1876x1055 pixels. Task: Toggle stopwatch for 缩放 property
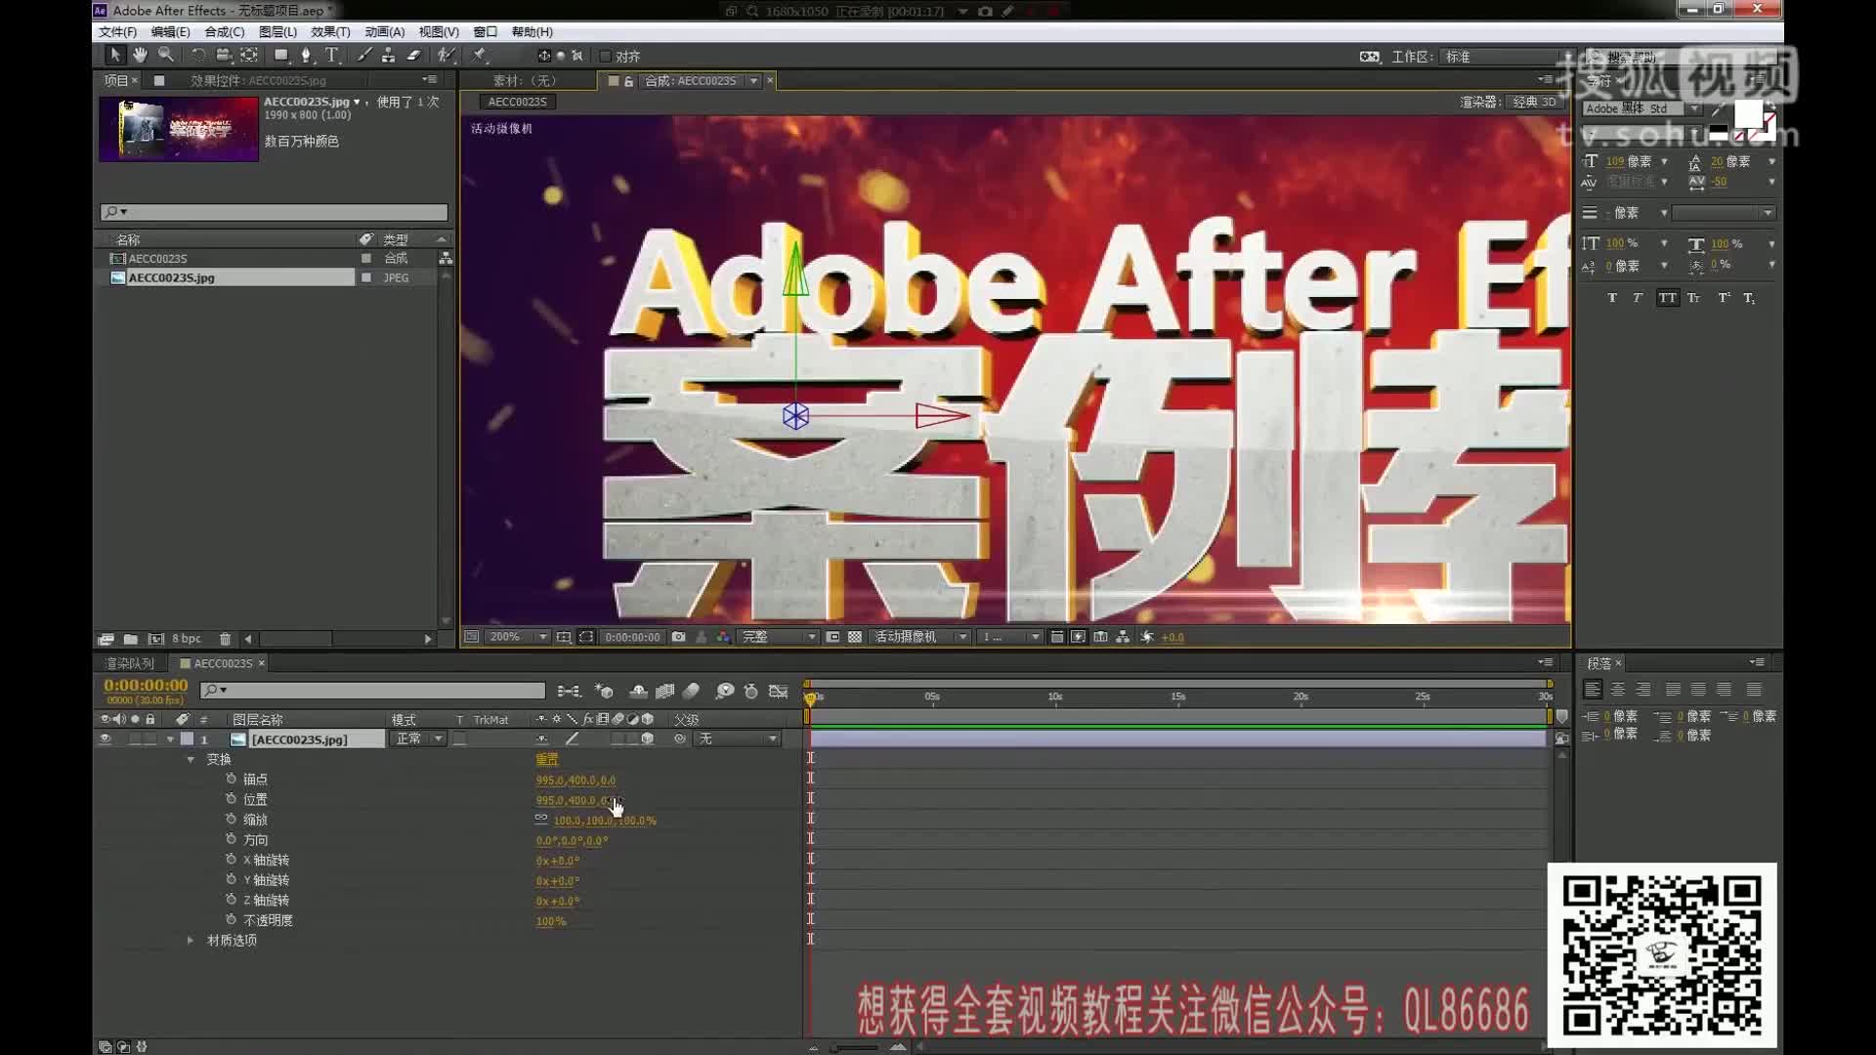pyautogui.click(x=232, y=819)
